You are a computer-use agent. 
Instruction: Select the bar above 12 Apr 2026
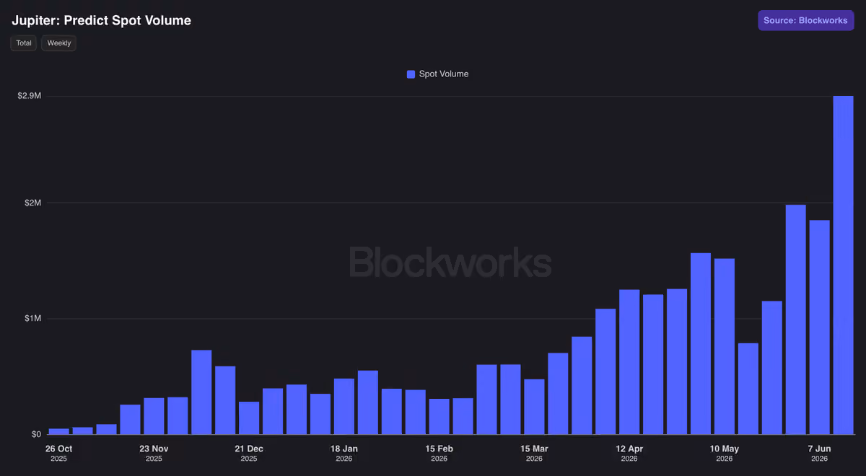point(629,362)
